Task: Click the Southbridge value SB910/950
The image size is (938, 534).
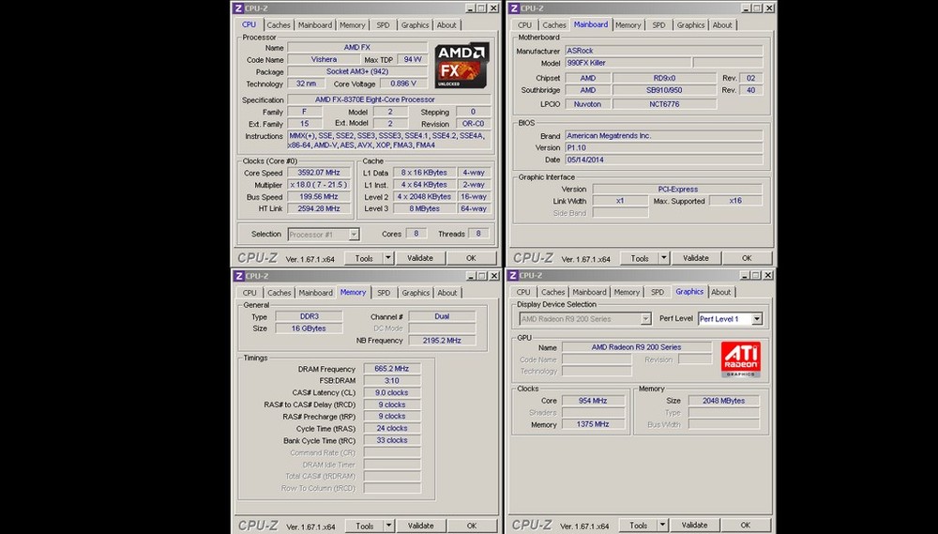Action: 665,90
